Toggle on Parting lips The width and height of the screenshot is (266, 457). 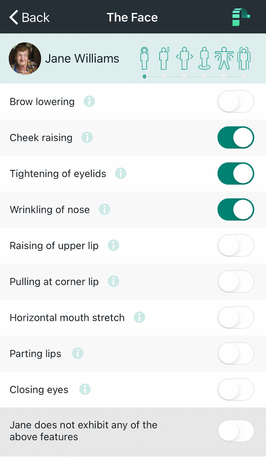tap(236, 353)
